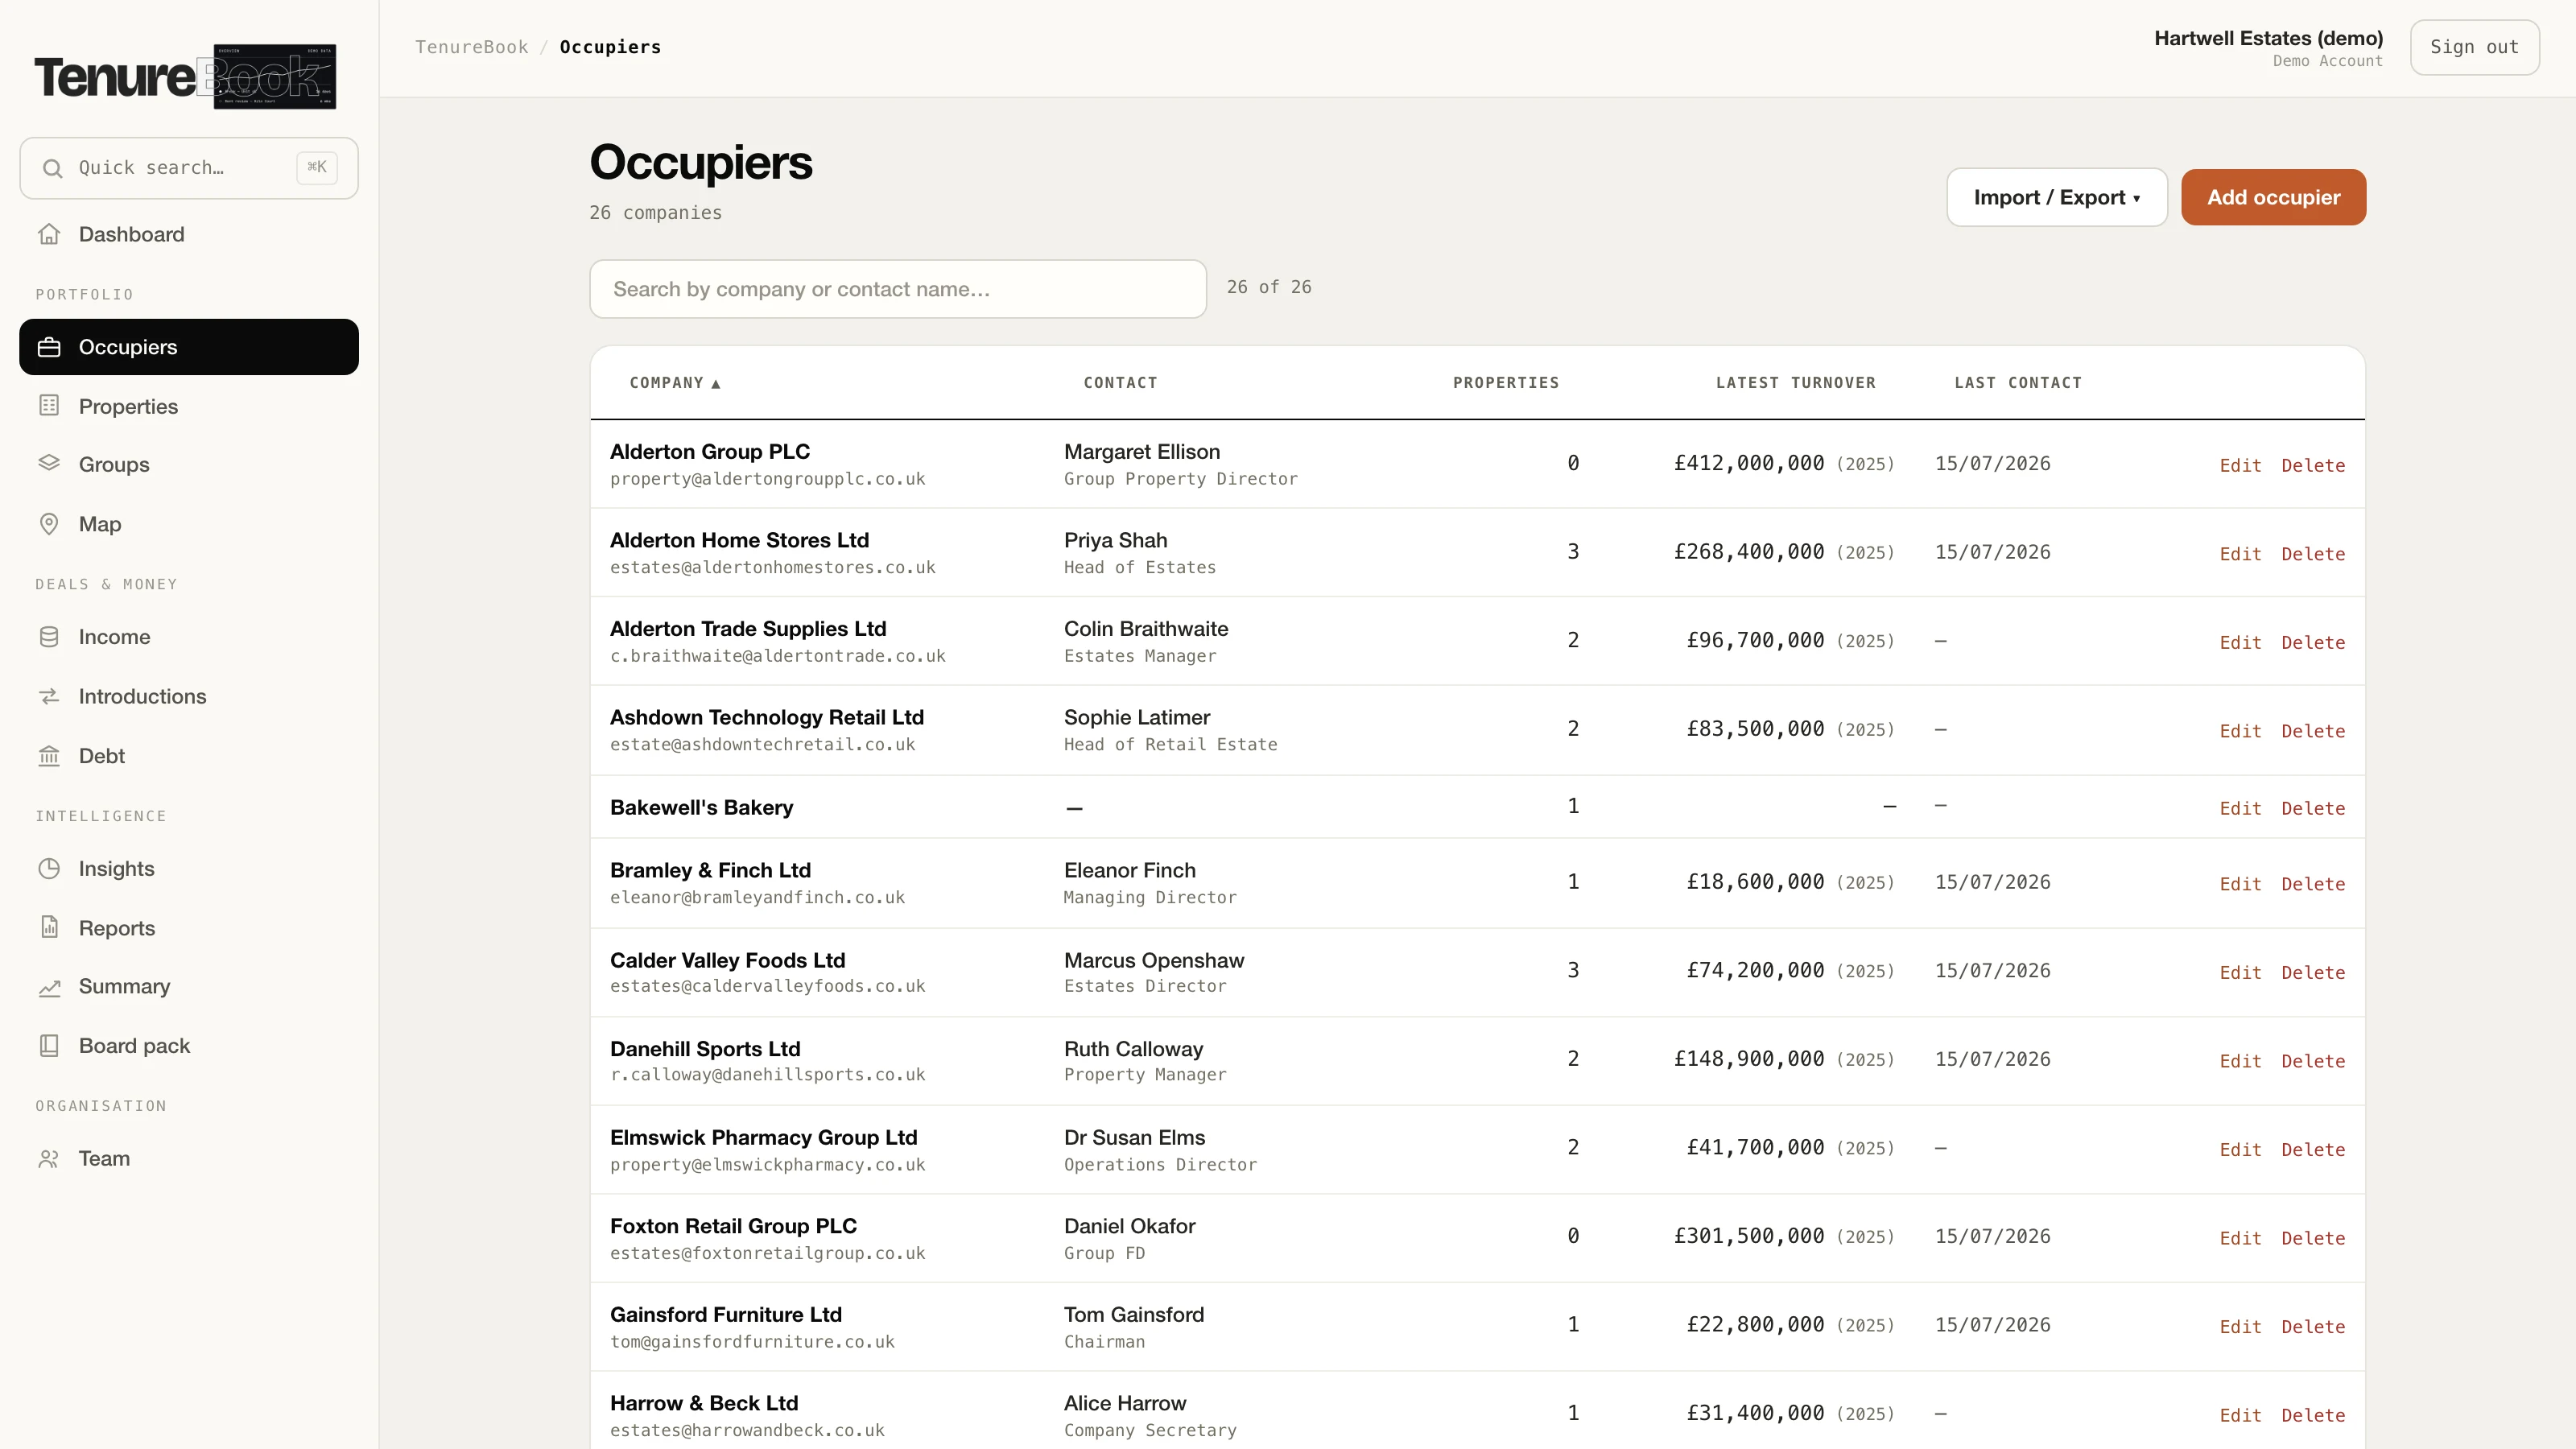Click the Groups layers icon
2576x1449 pixels.
pos(49,464)
